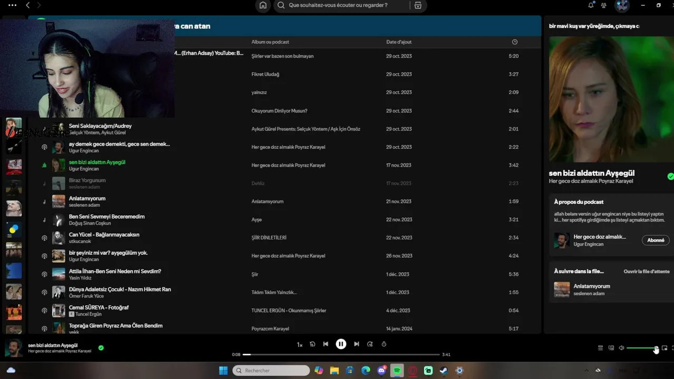Viewport: 674px width, 379px height.
Task: Open 'Her gece doz almalık...' podcast card
Action: click(x=600, y=237)
